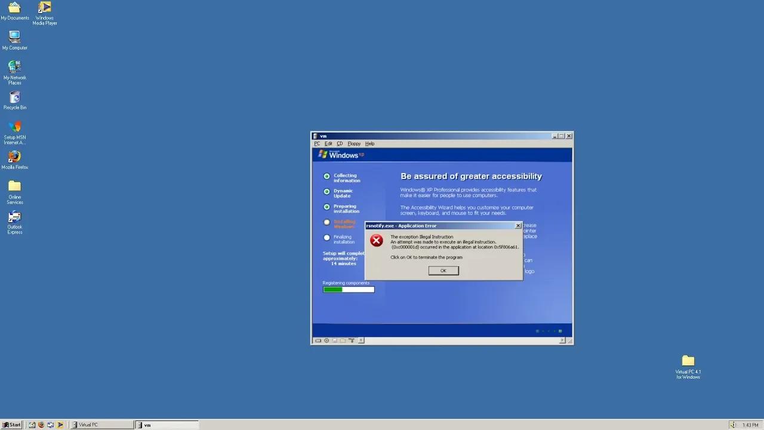Click the hard disk status icon in vm window
This screenshot has width=764, height=430.
pyautogui.click(x=318, y=340)
